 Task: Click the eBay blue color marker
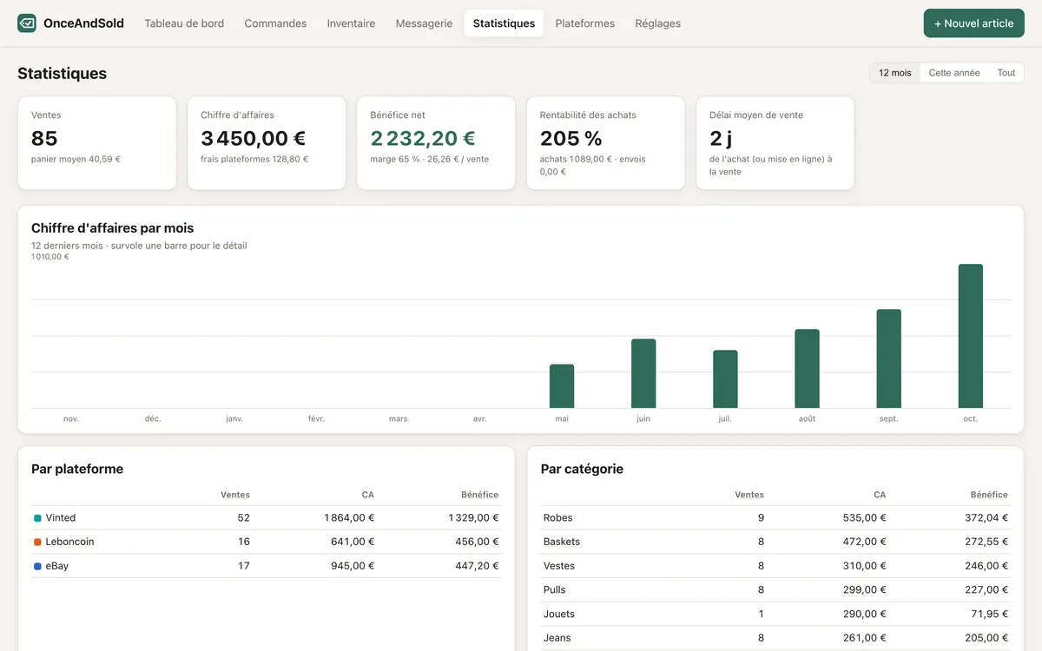pos(37,566)
